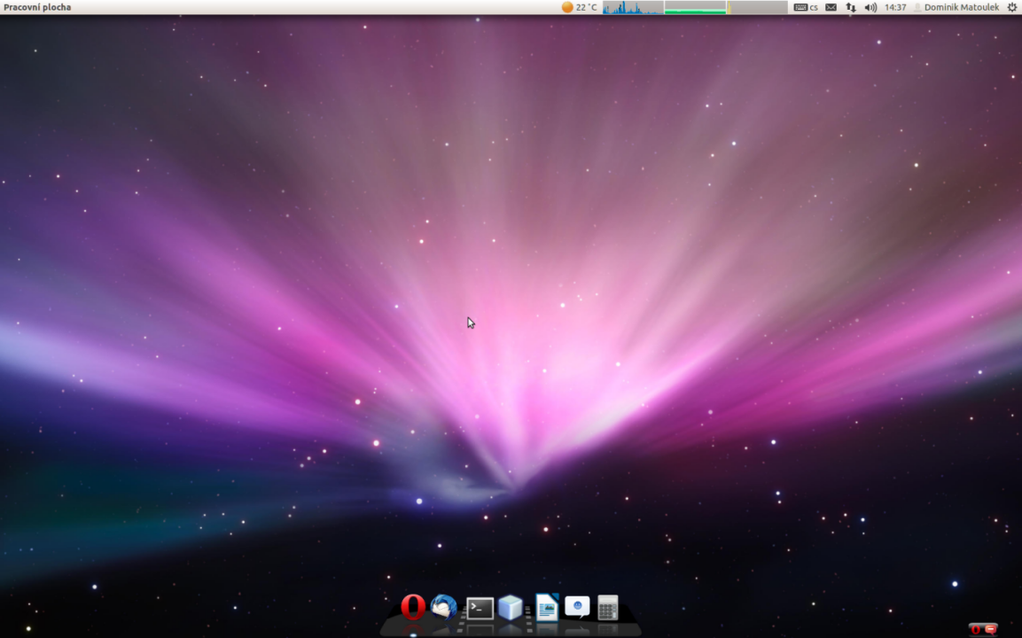Click the Pracovní plocha panel title
1022x638 pixels.
pyautogui.click(x=37, y=7)
